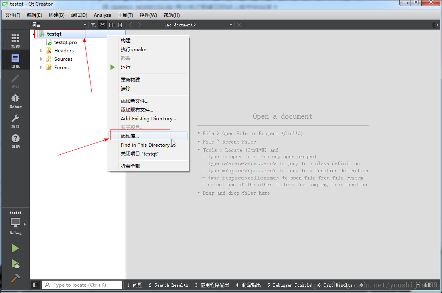Screen dimensions: 442x293
Task: Open the output panes selector arrows
Action: coord(361,285)
